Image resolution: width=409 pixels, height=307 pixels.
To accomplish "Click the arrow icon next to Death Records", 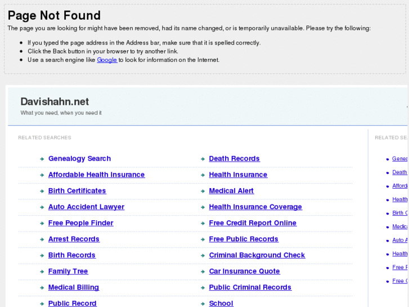I will coord(203,159).
